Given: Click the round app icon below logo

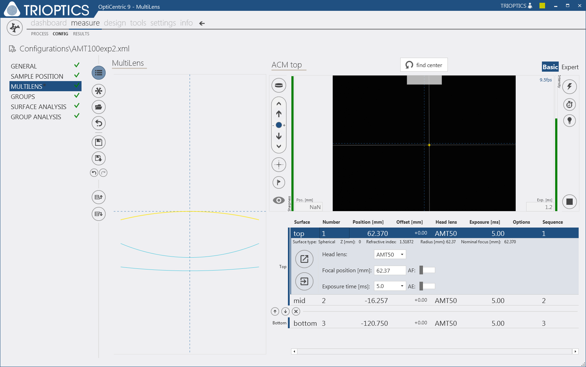Looking at the screenshot, I should point(15,28).
